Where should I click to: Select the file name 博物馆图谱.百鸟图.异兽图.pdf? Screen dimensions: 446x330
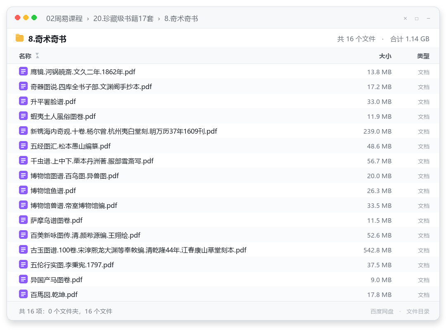click(74, 176)
